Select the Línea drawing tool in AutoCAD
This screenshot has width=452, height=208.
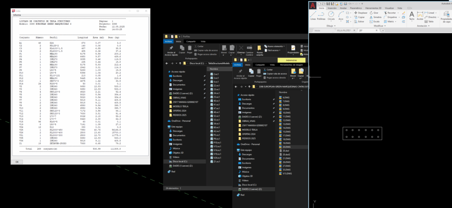tap(313, 15)
